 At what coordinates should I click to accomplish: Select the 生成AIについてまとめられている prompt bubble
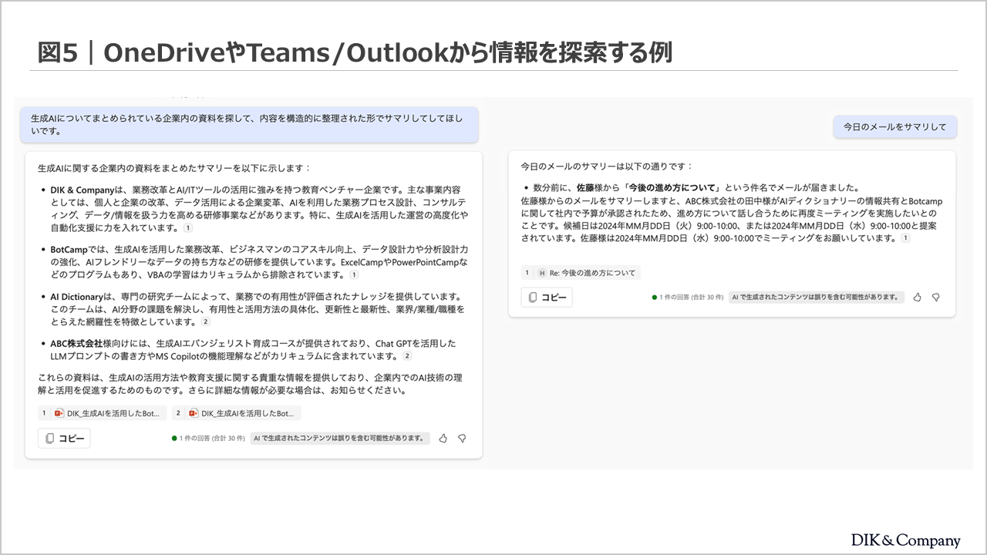(249, 125)
